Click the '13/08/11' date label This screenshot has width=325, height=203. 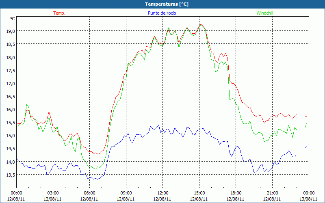(x=308, y=199)
